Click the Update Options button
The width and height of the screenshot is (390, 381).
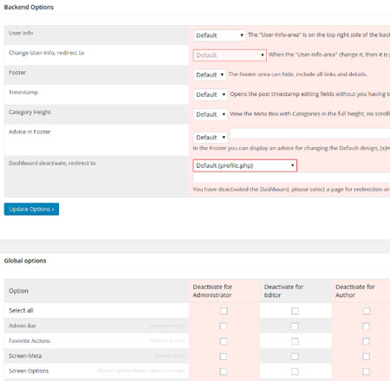pyautogui.click(x=31, y=209)
